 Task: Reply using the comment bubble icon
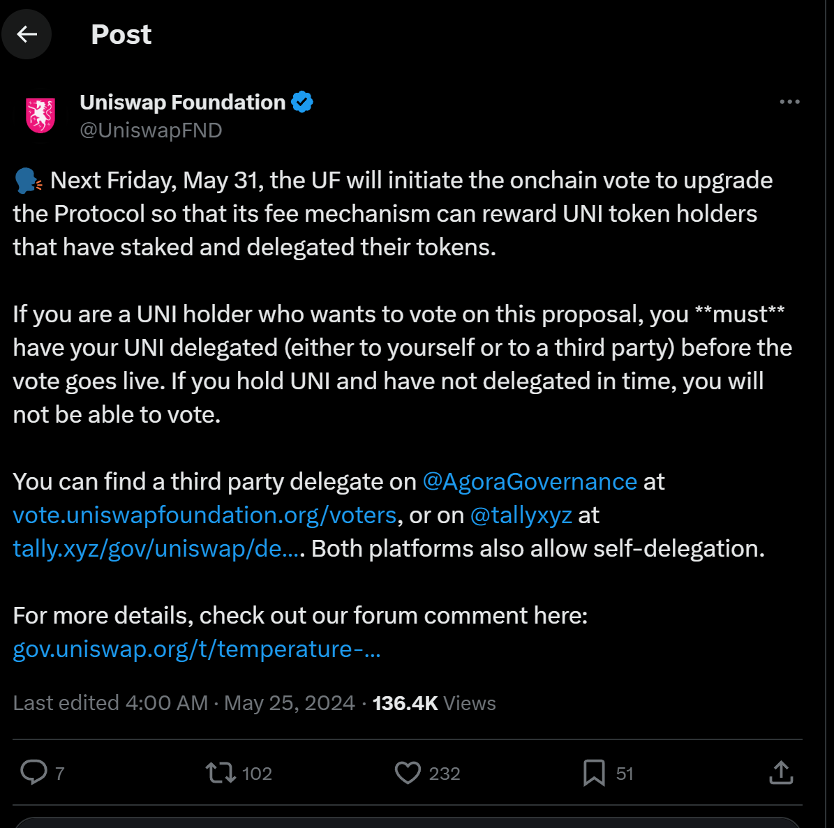coord(33,773)
